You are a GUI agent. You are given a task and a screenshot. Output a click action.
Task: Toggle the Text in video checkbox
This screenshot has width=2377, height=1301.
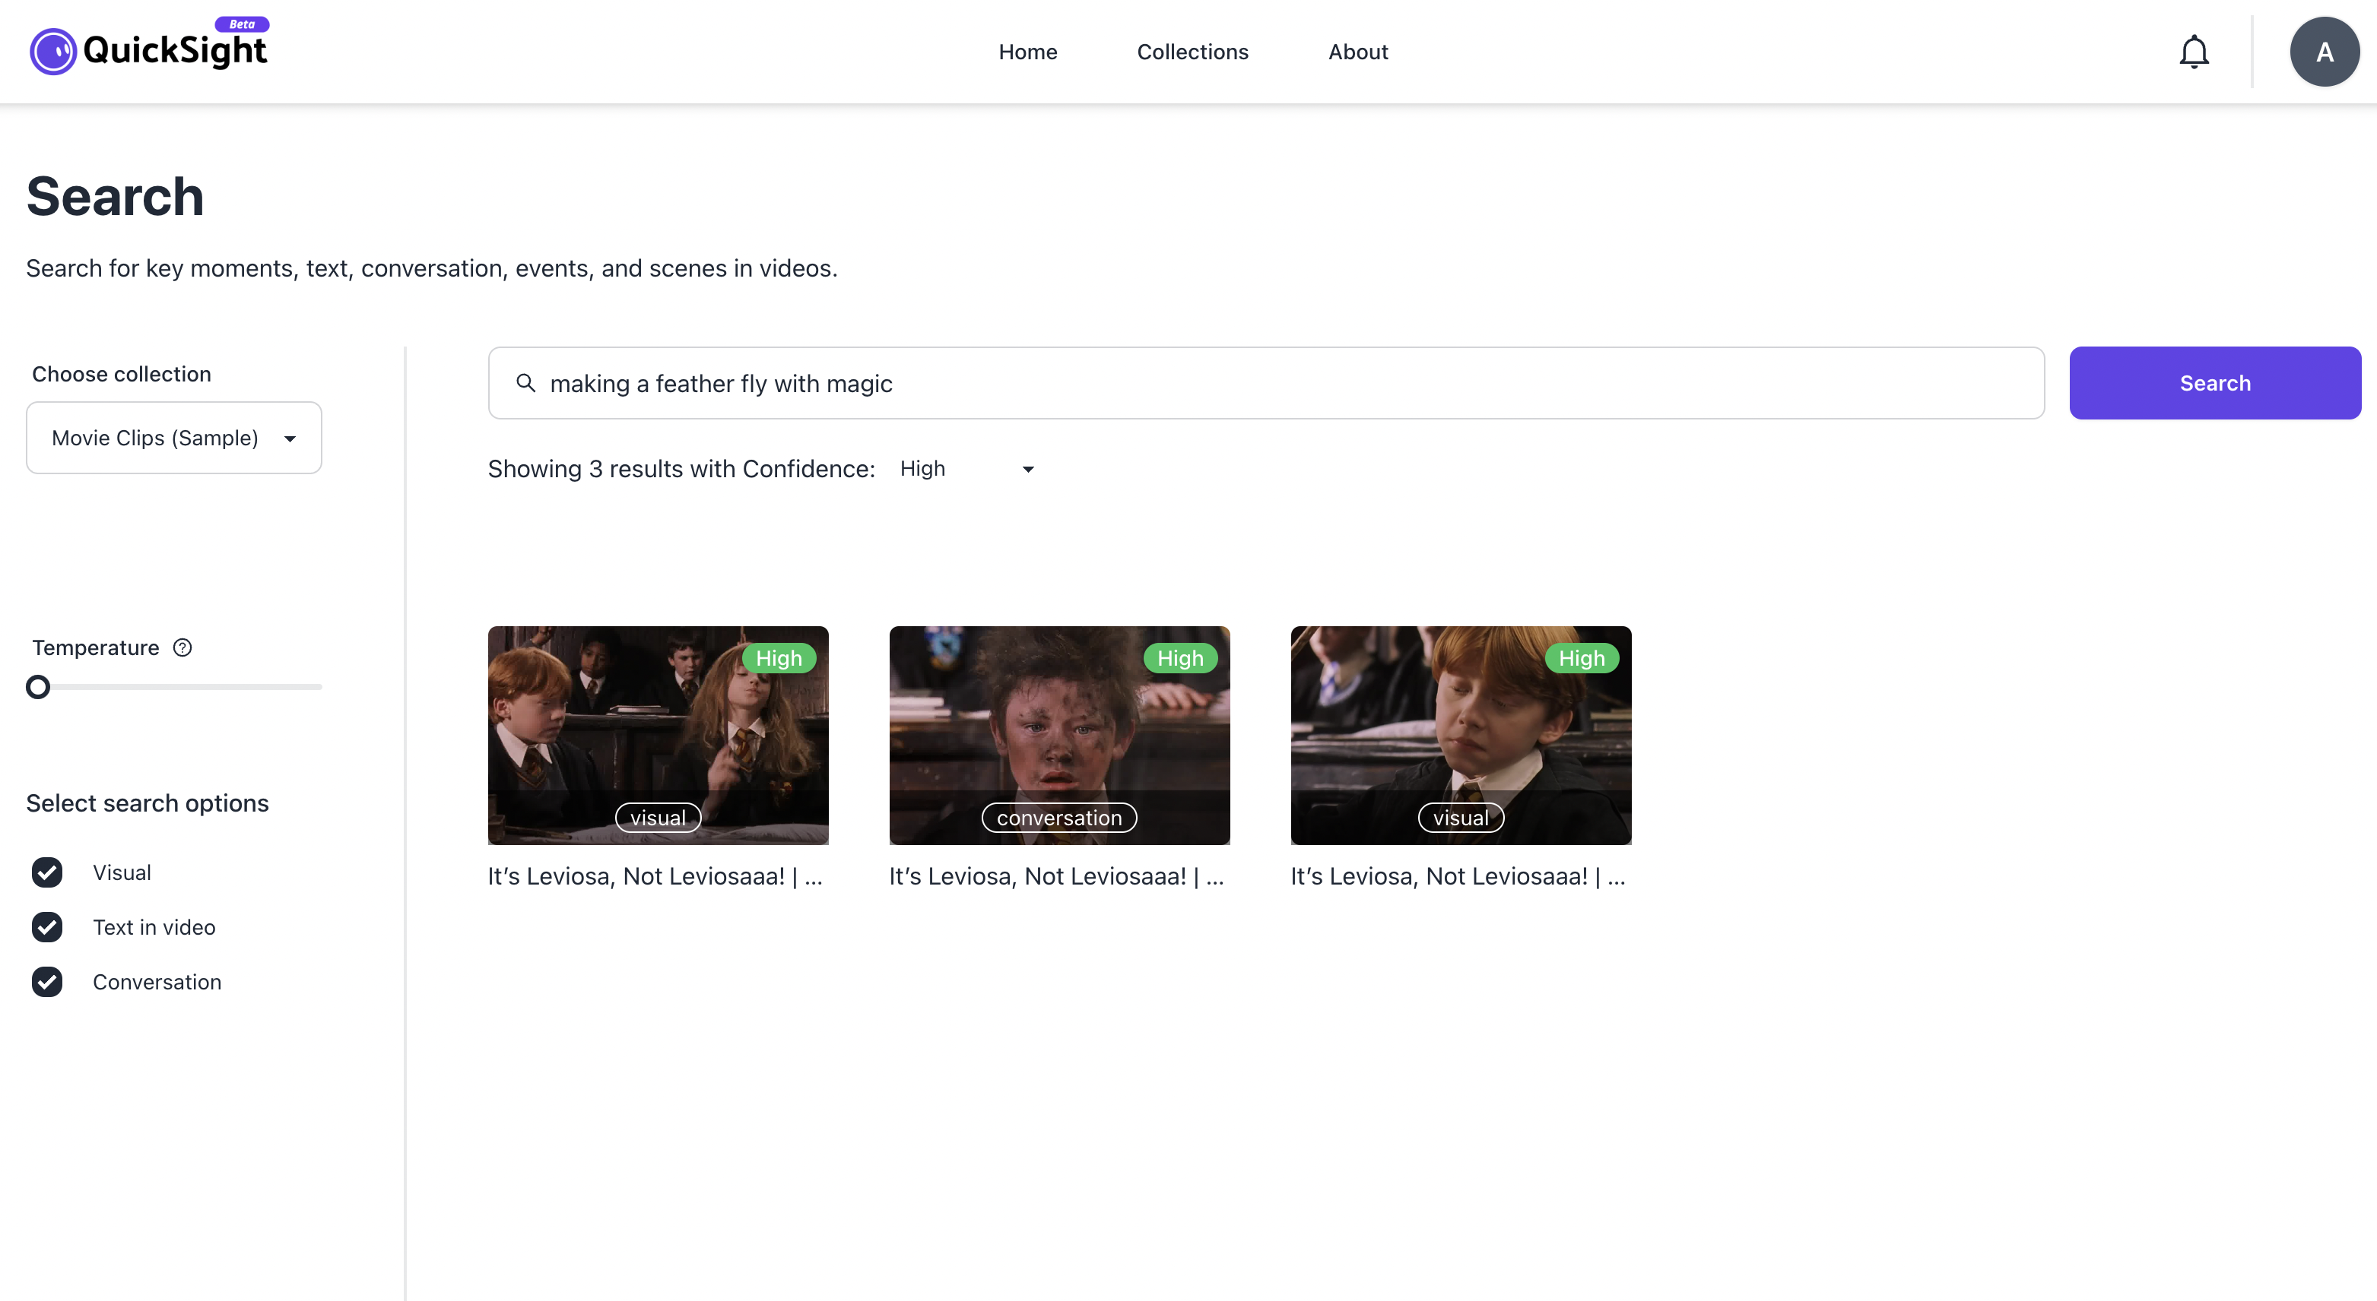pos(47,926)
